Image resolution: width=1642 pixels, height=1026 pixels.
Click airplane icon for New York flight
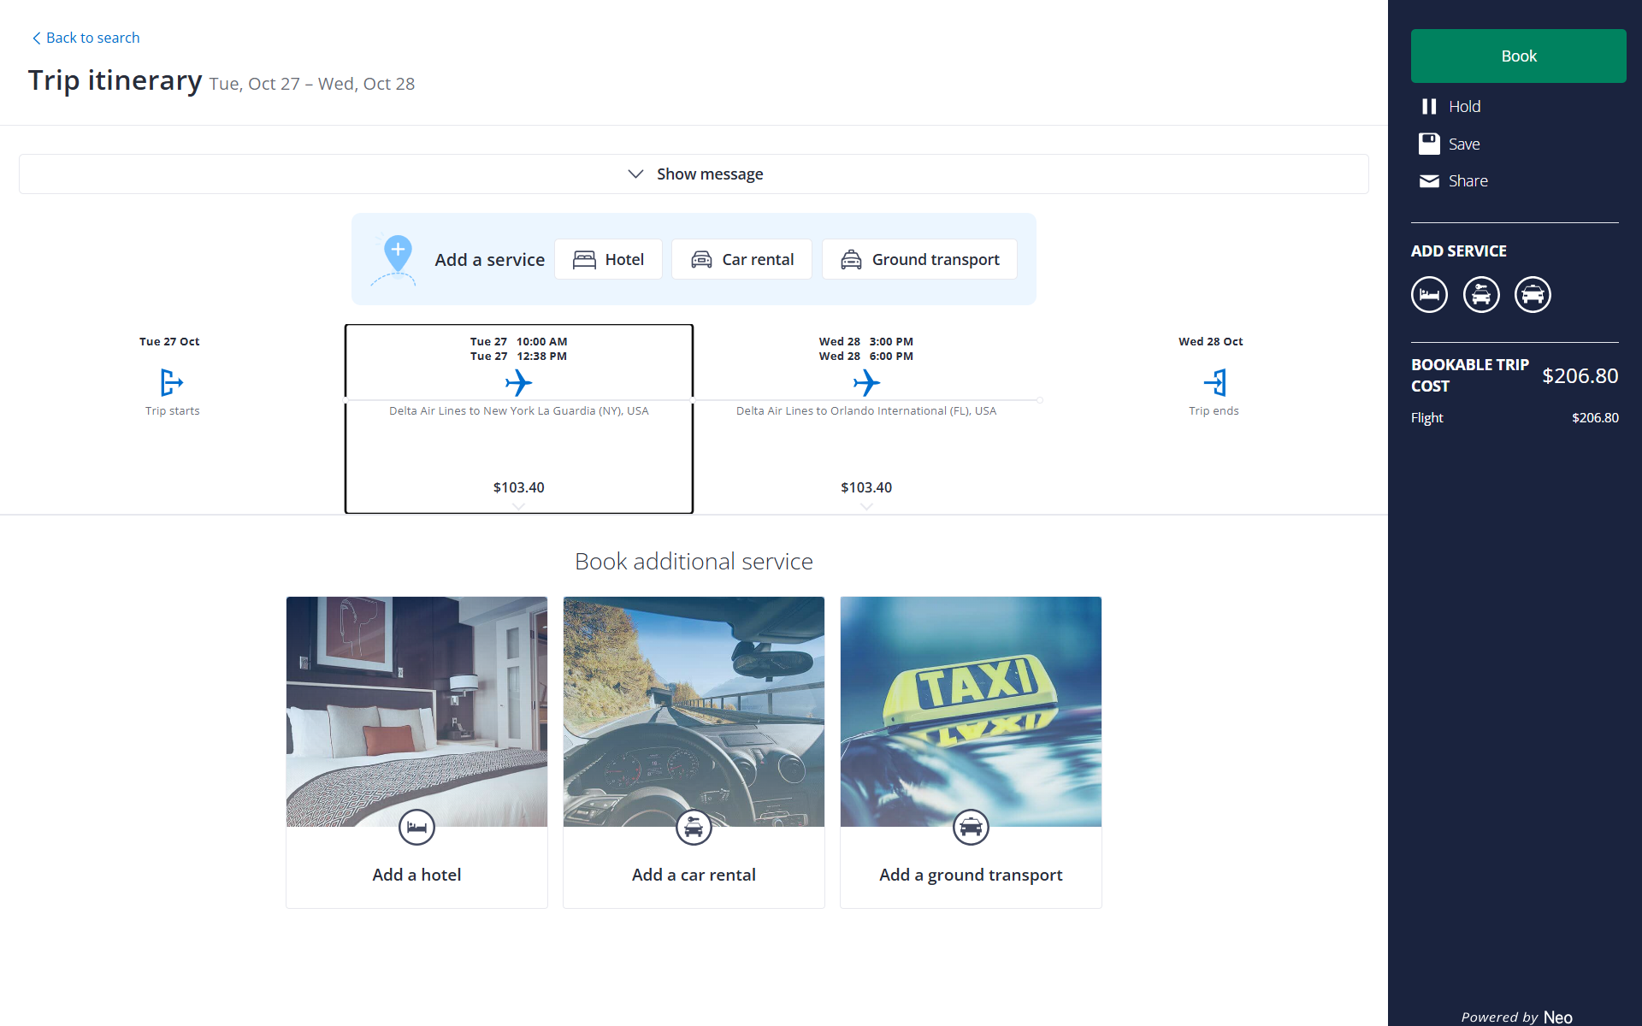click(x=518, y=382)
